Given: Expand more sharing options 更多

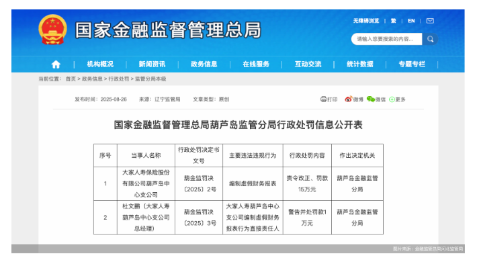Looking at the screenshot, I should [x=397, y=99].
